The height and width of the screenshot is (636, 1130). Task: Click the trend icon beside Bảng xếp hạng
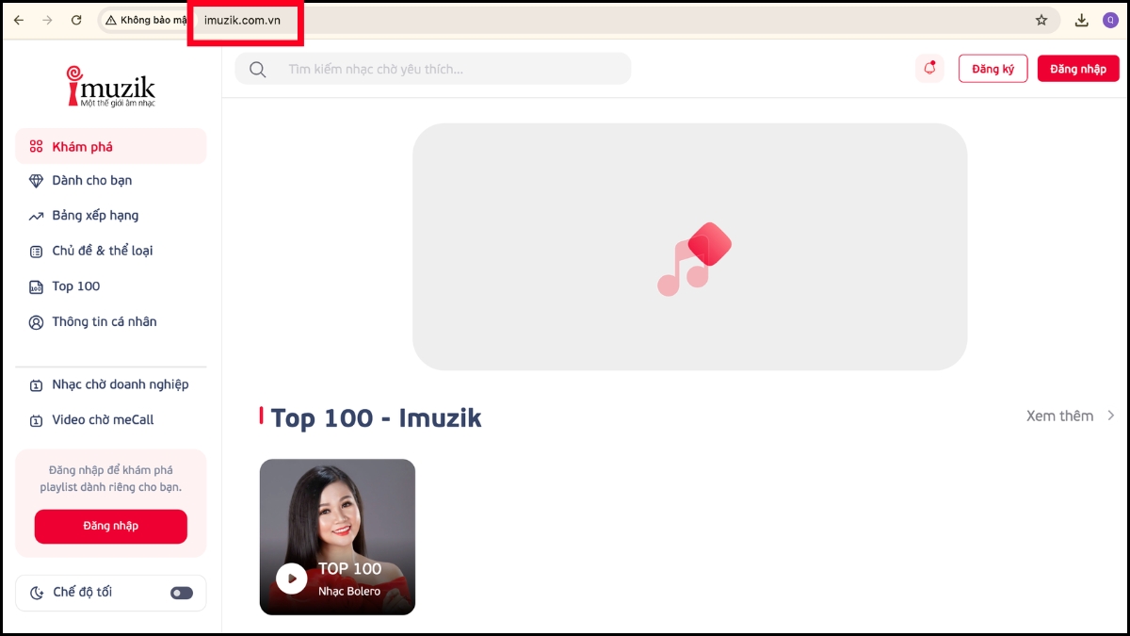click(36, 216)
